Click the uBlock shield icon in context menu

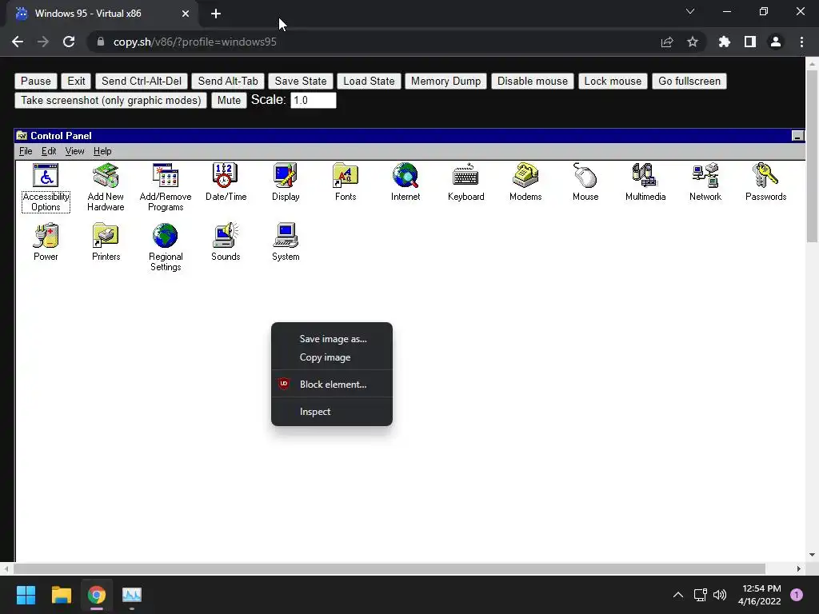[x=284, y=384]
